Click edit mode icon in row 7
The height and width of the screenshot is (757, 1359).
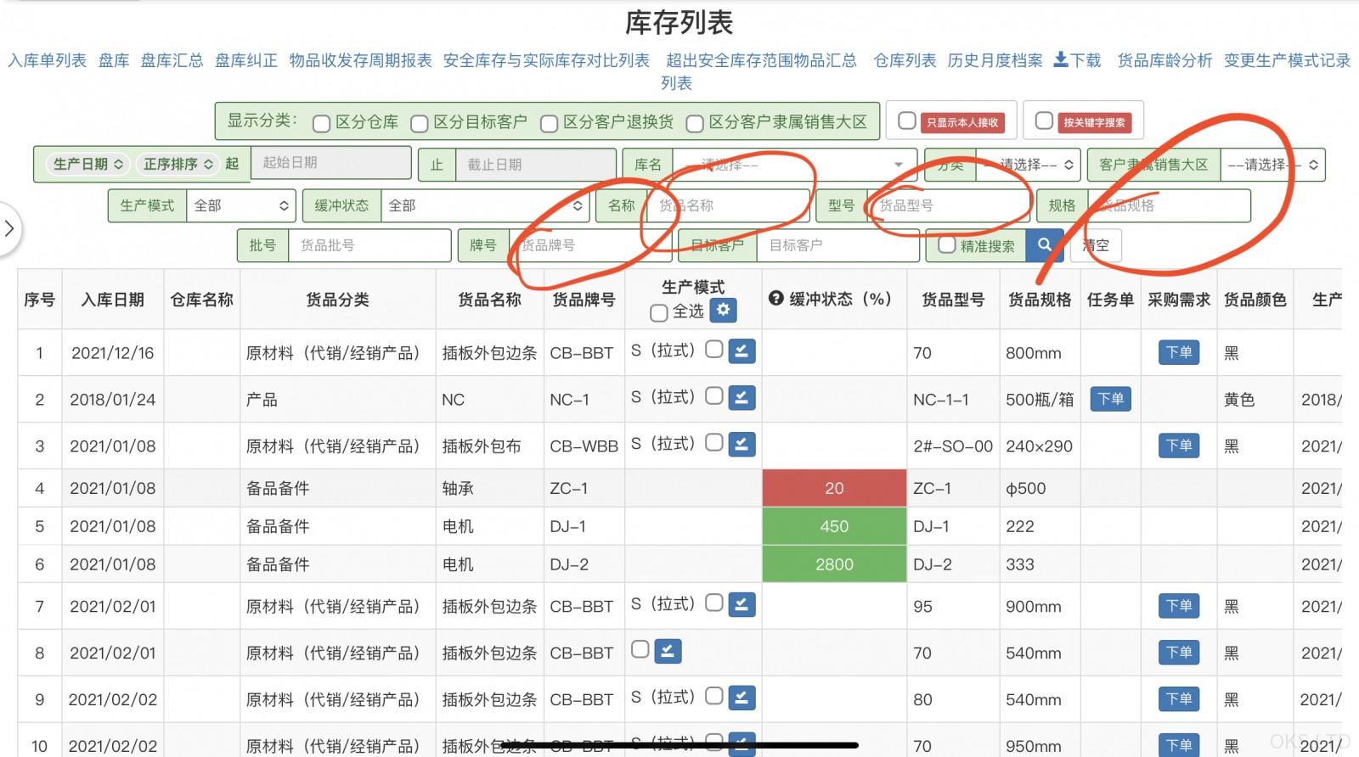[742, 605]
